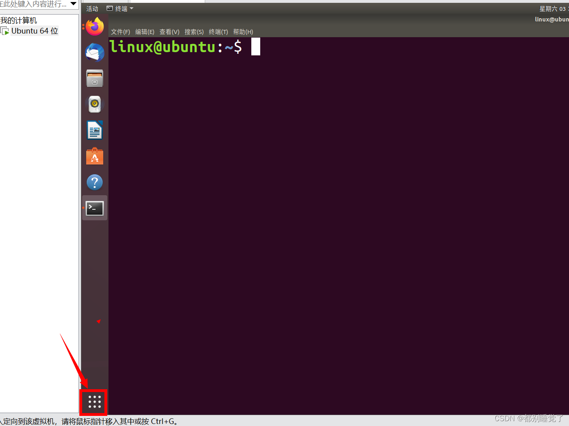
Task: Open the Help question mark icon
Action: pyautogui.click(x=95, y=182)
